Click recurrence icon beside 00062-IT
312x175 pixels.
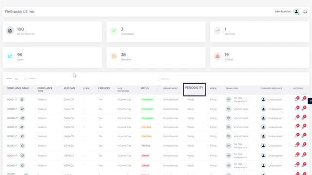coord(22,136)
